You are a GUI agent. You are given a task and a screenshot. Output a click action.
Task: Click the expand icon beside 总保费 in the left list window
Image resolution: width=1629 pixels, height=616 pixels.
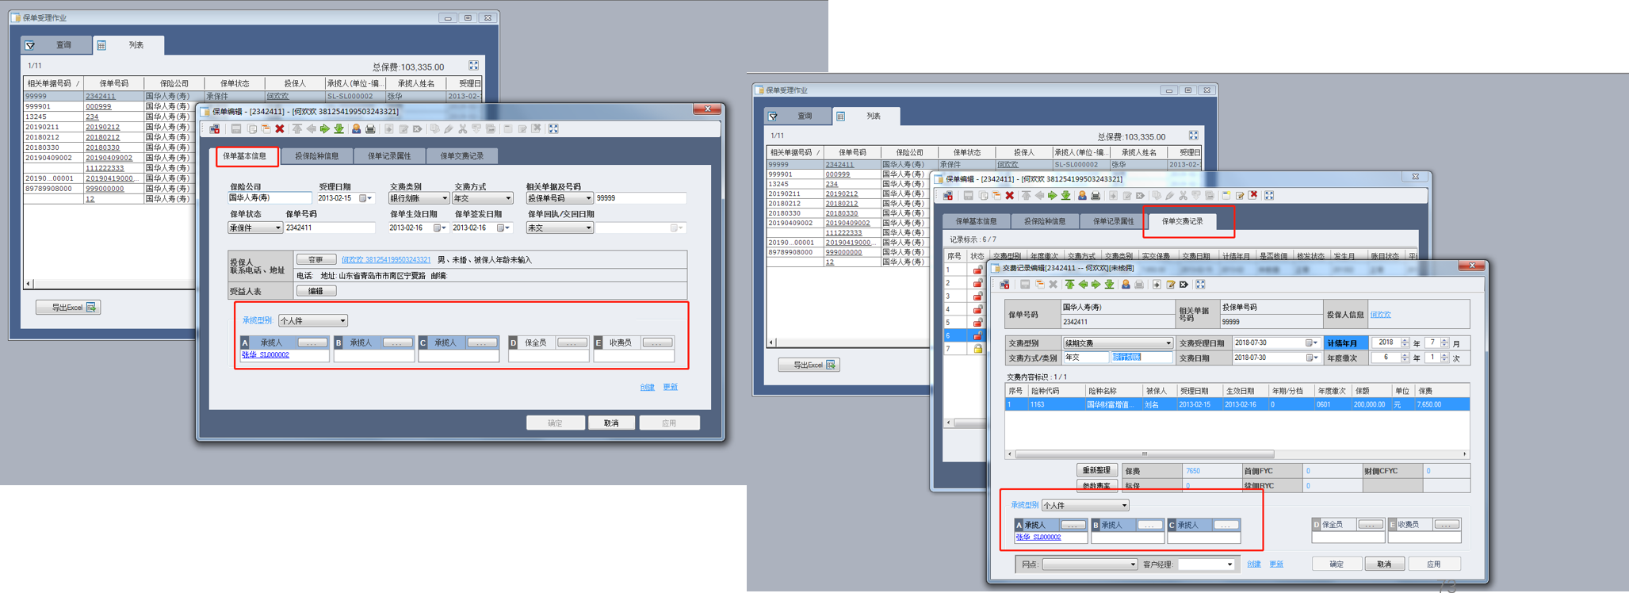(473, 66)
